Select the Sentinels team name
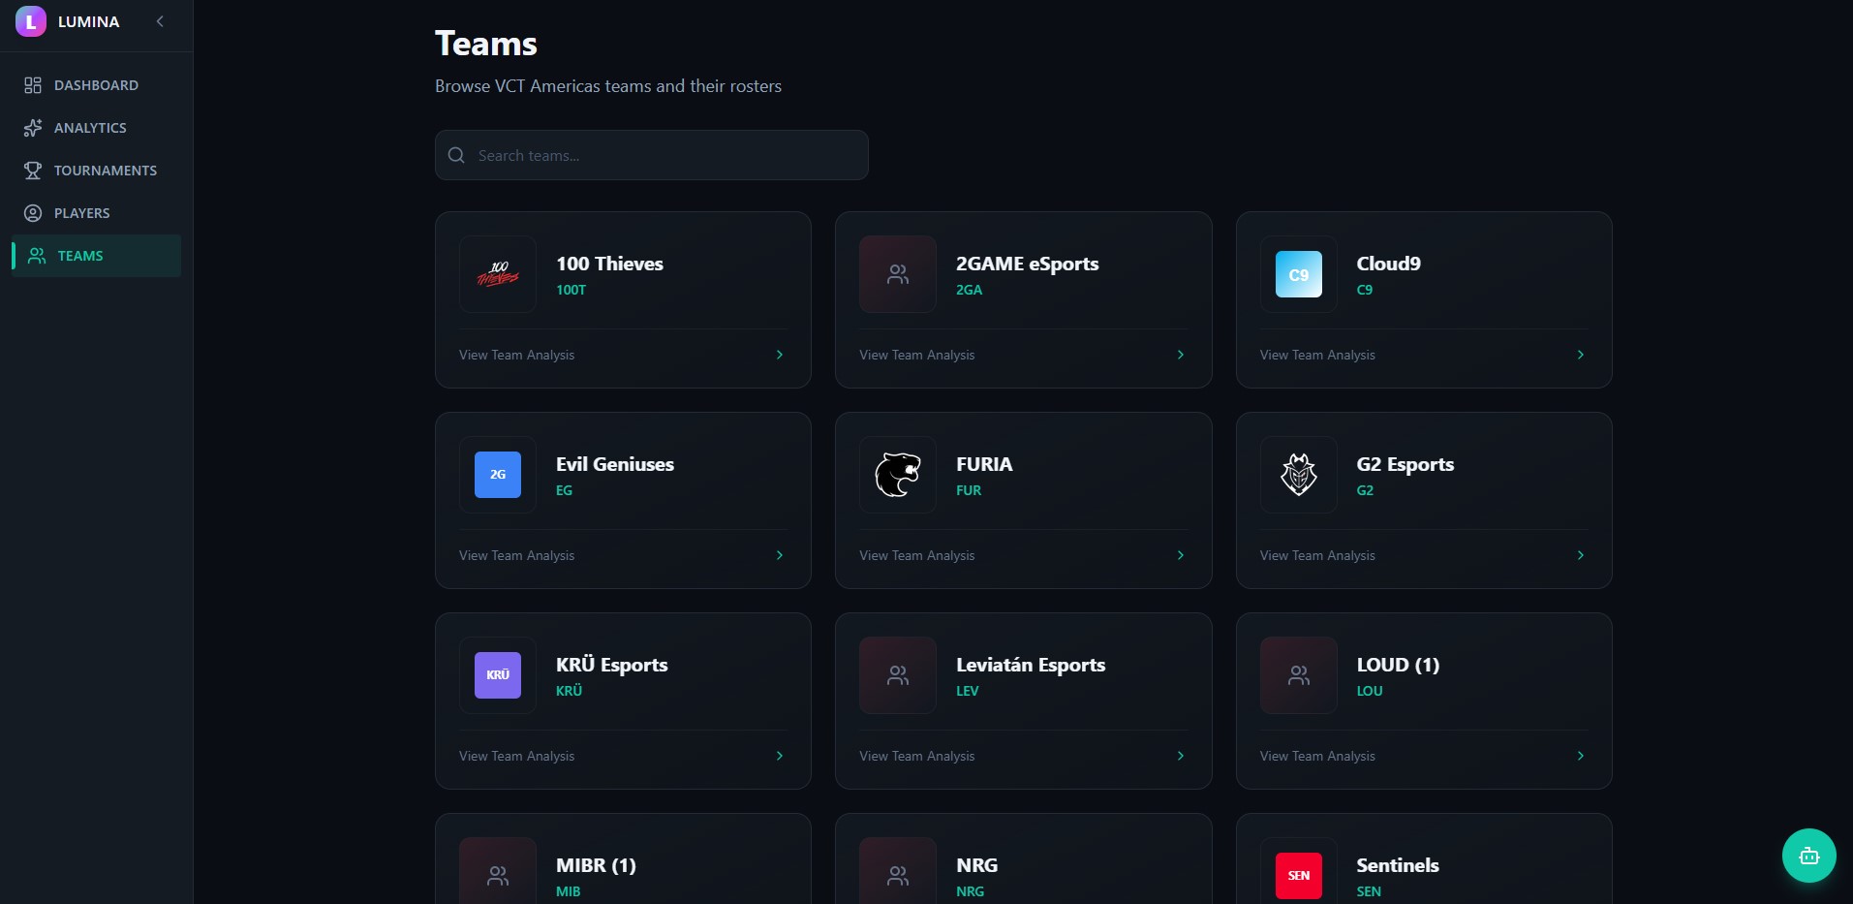1853x904 pixels. click(x=1397, y=865)
